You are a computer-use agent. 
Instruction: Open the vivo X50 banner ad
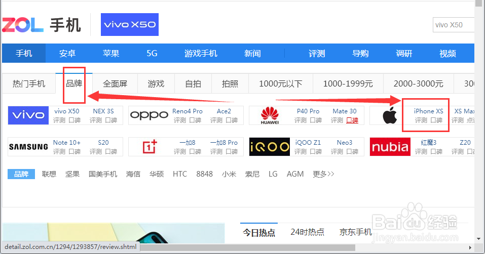[130, 24]
